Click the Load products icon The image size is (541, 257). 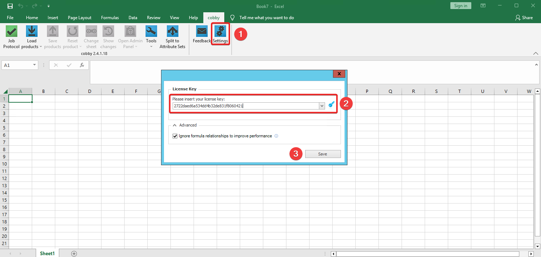point(32,31)
